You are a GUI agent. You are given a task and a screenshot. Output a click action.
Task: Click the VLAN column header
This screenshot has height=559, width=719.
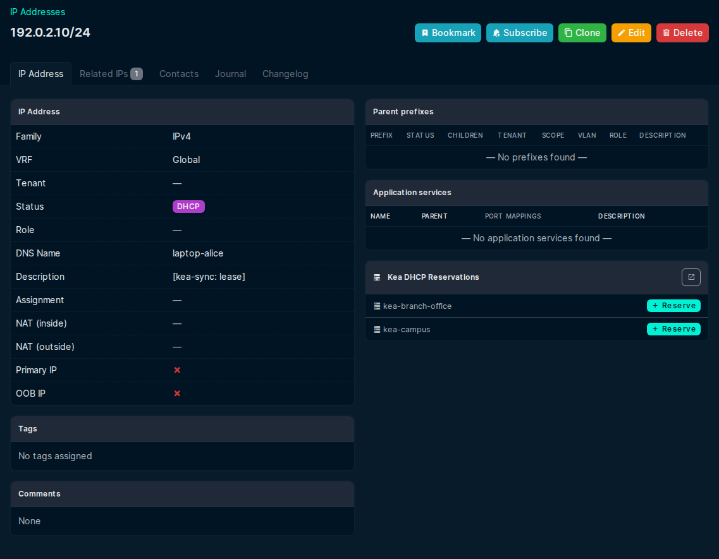click(x=586, y=136)
